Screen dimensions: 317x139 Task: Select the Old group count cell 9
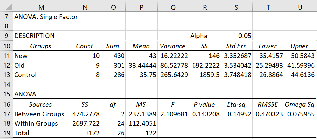click(85, 65)
